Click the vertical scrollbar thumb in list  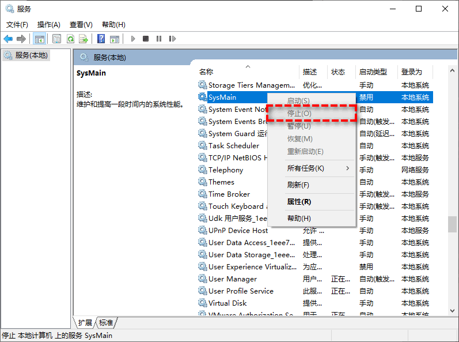click(x=453, y=223)
